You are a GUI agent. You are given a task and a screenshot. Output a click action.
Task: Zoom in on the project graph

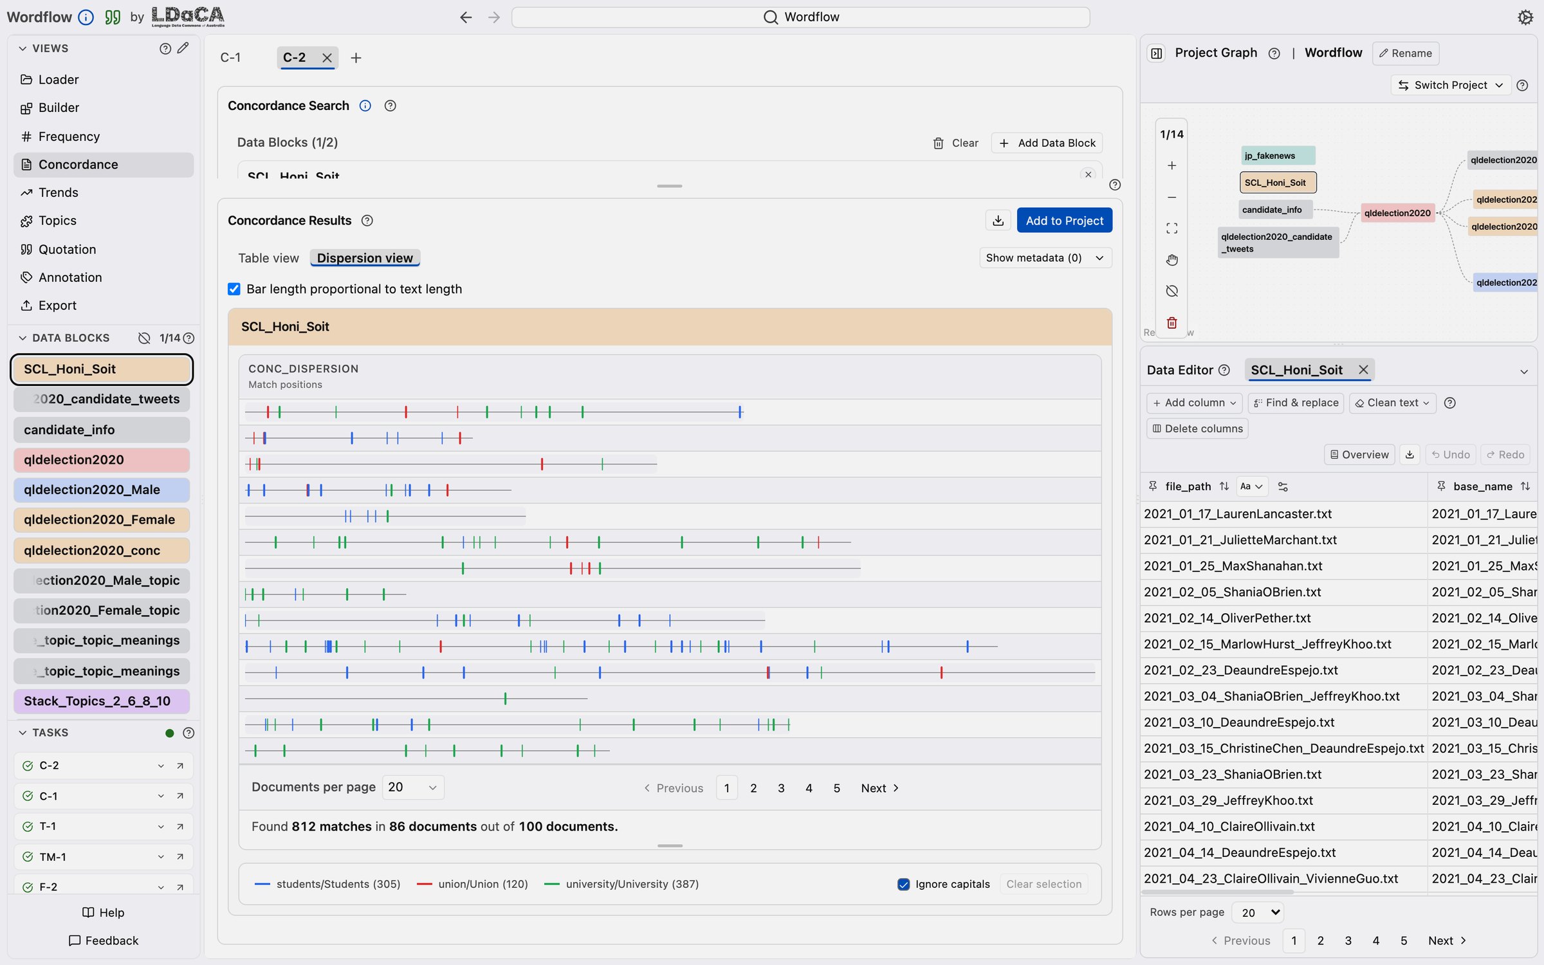point(1172,165)
